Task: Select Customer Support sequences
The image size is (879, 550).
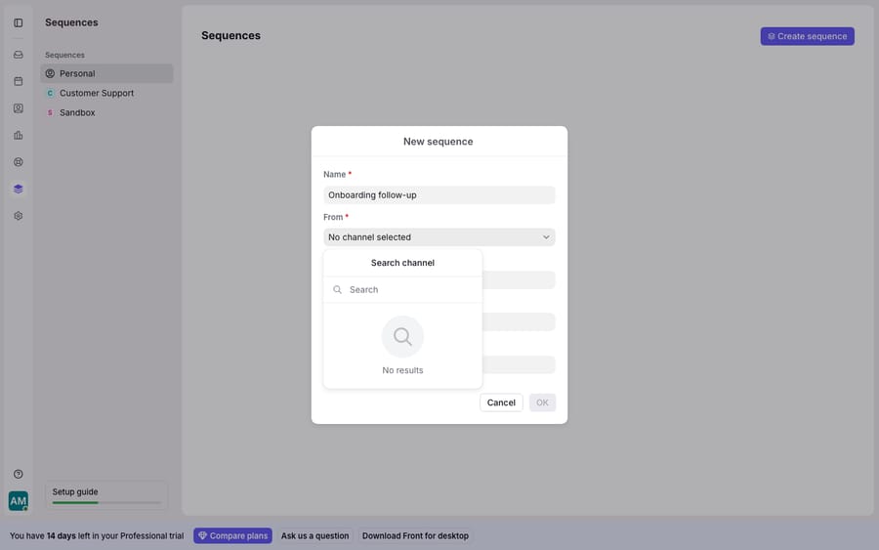Action: 106,93
